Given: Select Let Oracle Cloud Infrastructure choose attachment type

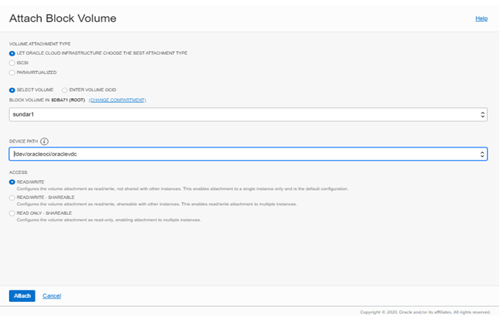Looking at the screenshot, I should pos(12,53).
